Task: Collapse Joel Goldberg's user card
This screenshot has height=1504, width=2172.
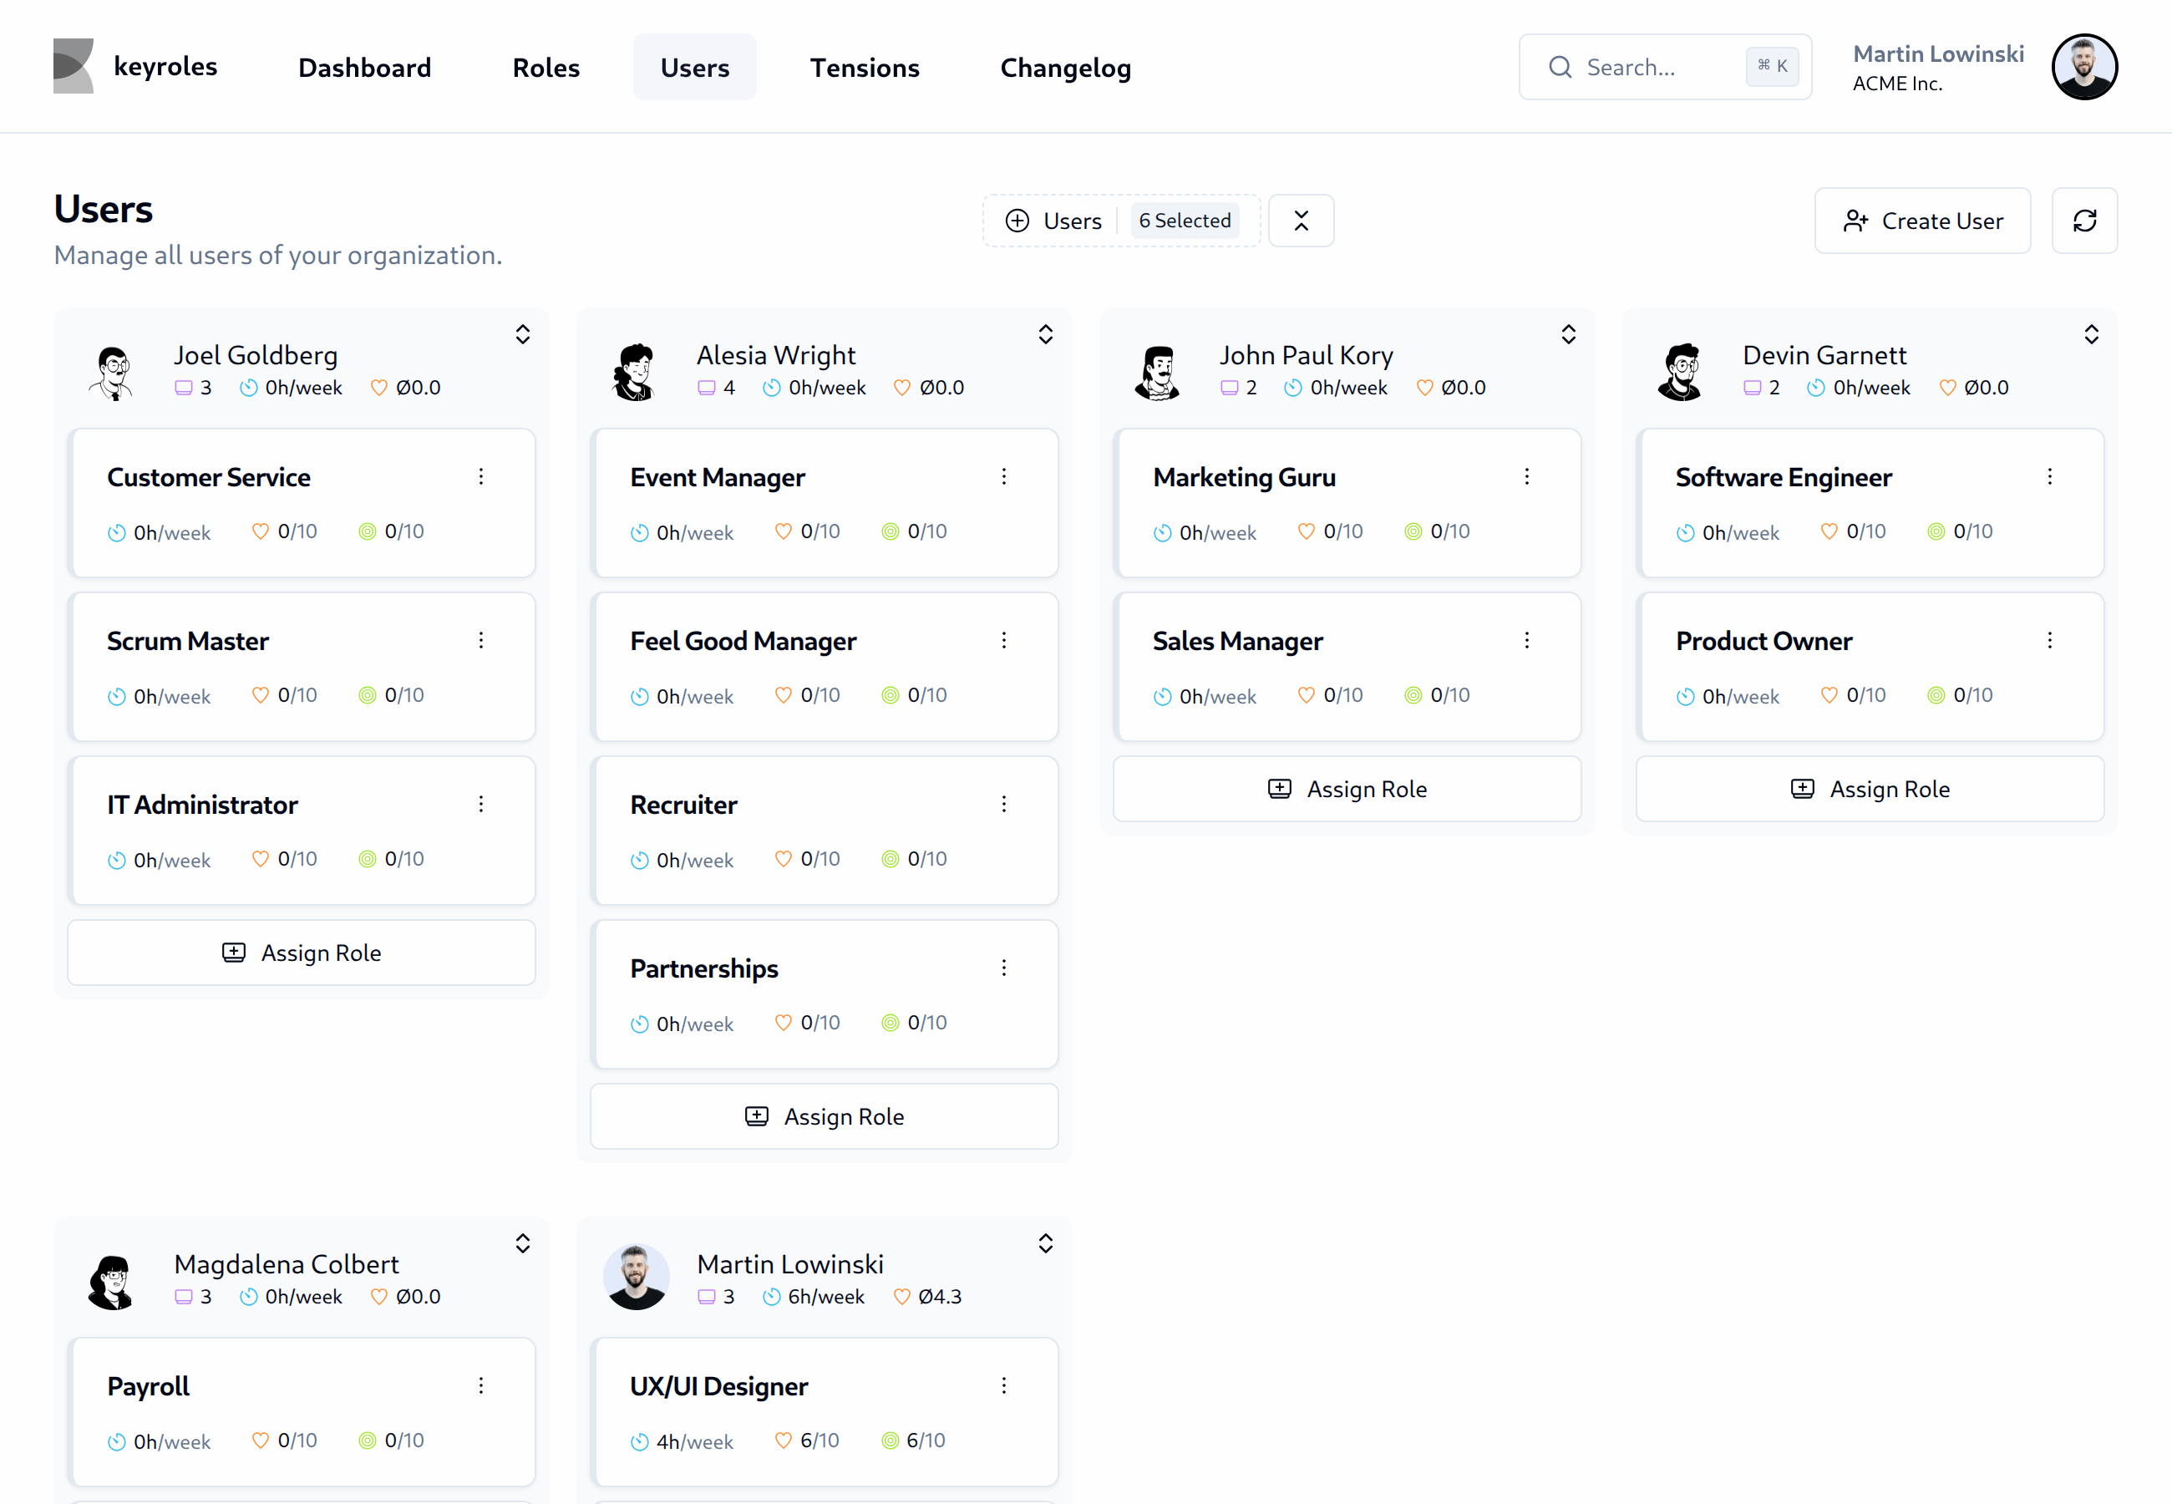Action: point(523,333)
